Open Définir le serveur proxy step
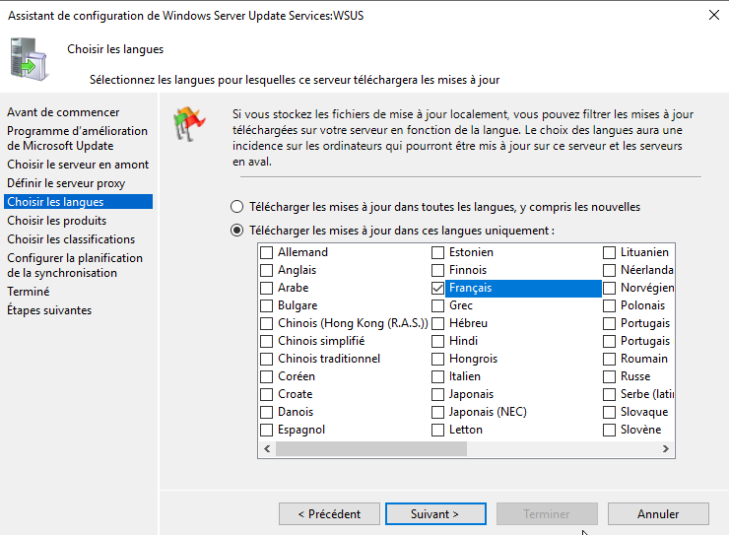729x535 pixels. [66, 183]
